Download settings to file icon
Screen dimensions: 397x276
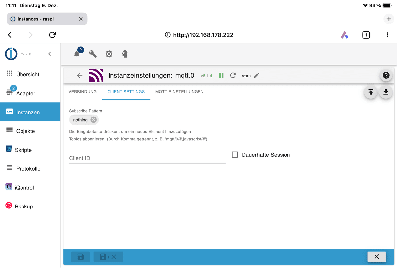click(x=386, y=92)
